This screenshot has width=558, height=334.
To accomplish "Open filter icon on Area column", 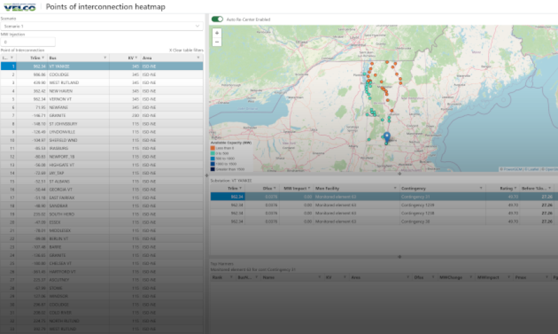I will coord(198,58).
